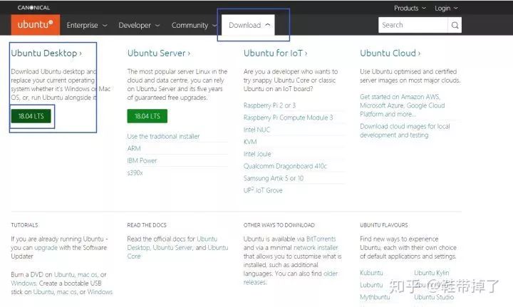
Task: Open the Ubuntu for IoT heading link
Action: coord(275,53)
